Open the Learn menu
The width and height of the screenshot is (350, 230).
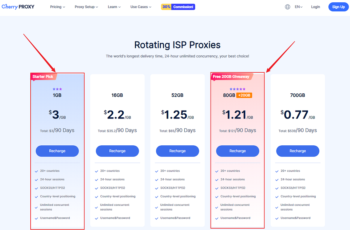pos(114,7)
